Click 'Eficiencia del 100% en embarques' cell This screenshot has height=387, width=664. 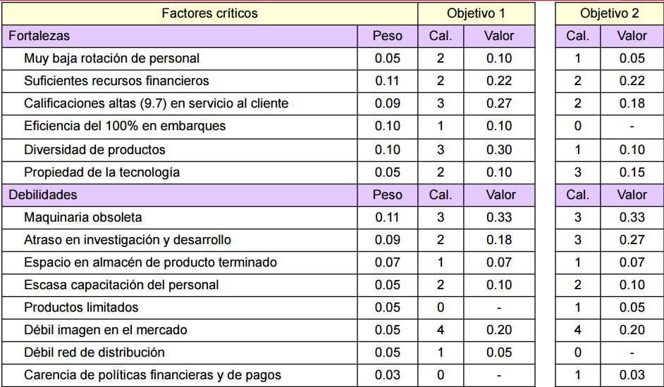(x=125, y=126)
